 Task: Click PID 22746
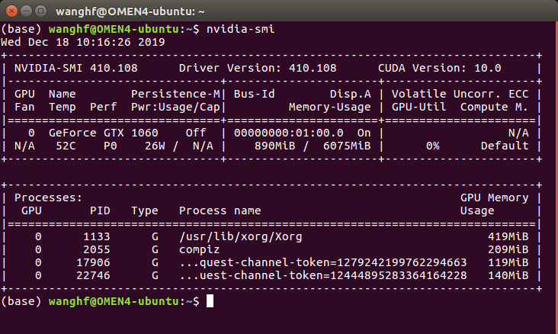[93, 275]
